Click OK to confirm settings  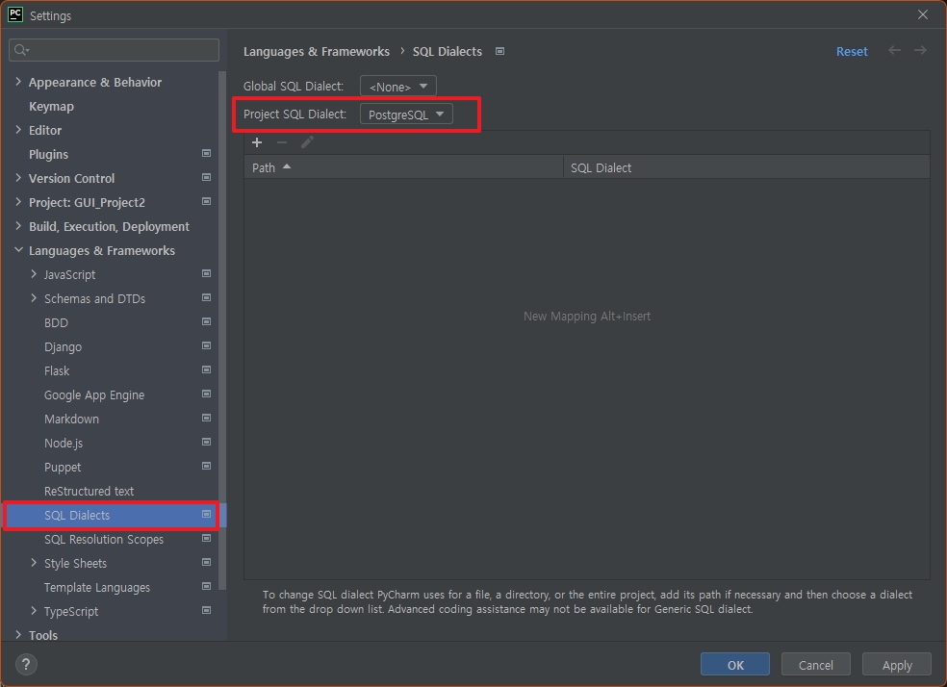pos(735,665)
